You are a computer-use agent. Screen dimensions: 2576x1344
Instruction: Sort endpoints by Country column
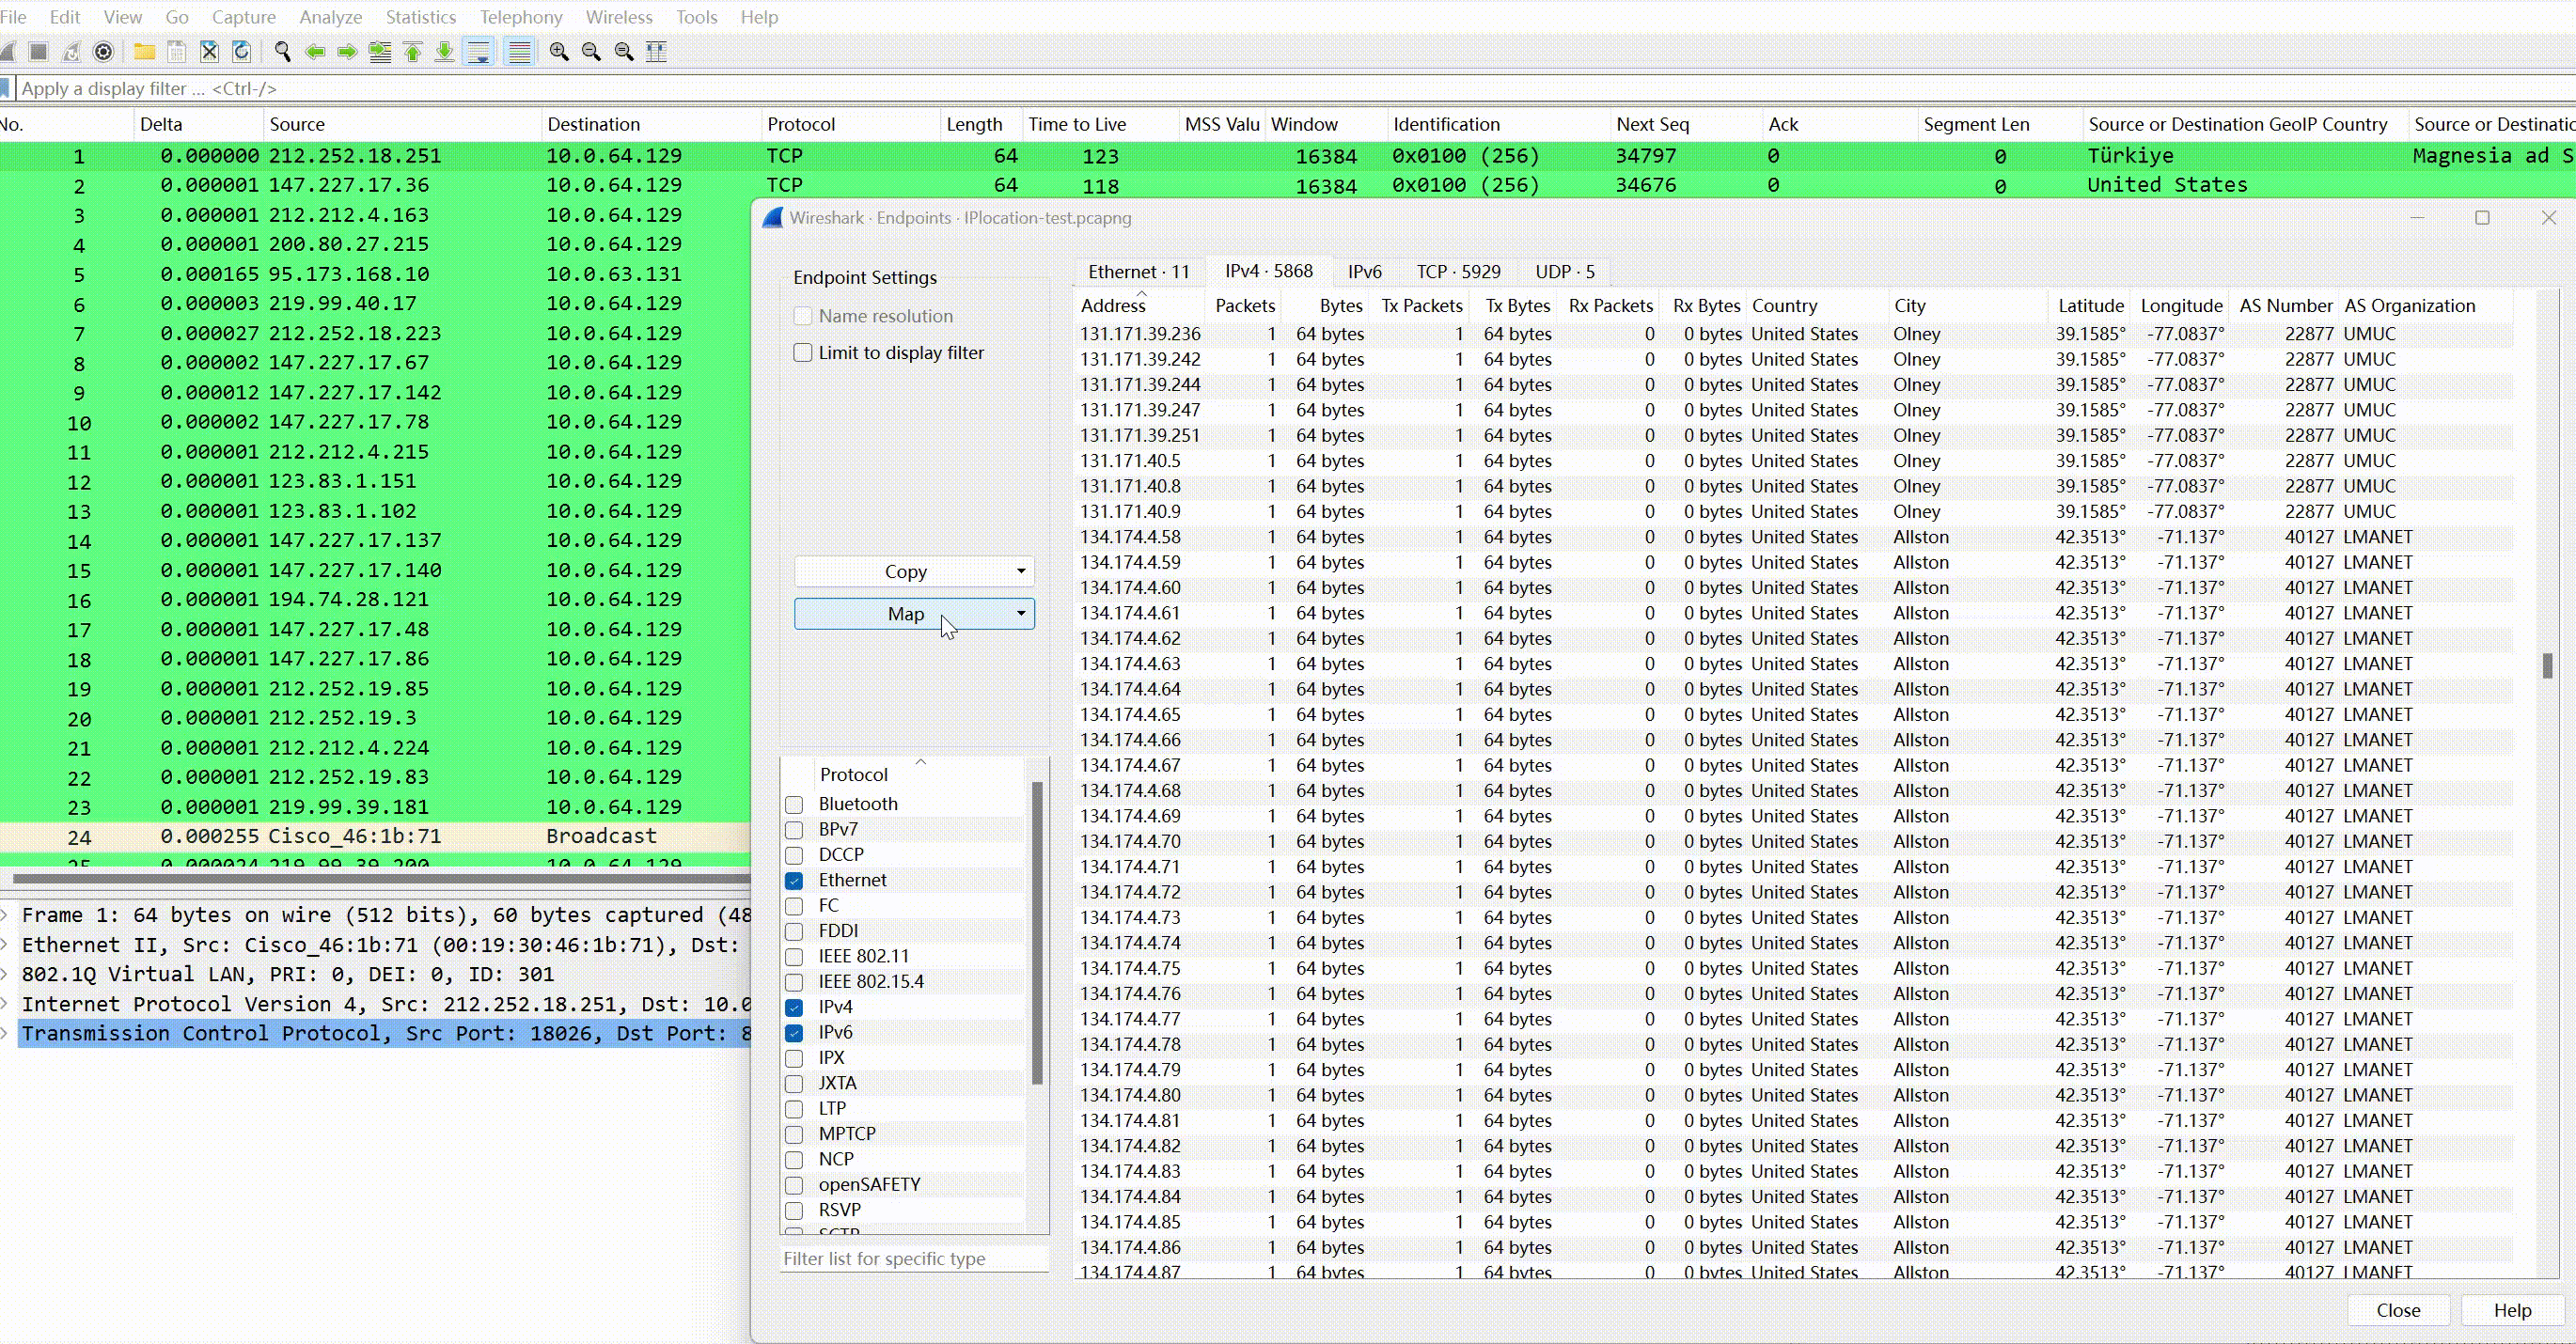(1784, 306)
